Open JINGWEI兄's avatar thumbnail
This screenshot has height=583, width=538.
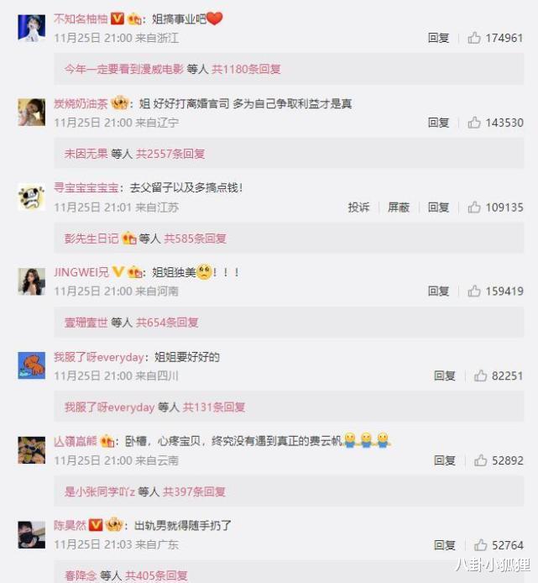click(x=32, y=281)
